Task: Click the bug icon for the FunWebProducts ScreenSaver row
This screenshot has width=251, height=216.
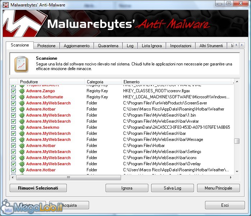Action: click(x=22, y=103)
